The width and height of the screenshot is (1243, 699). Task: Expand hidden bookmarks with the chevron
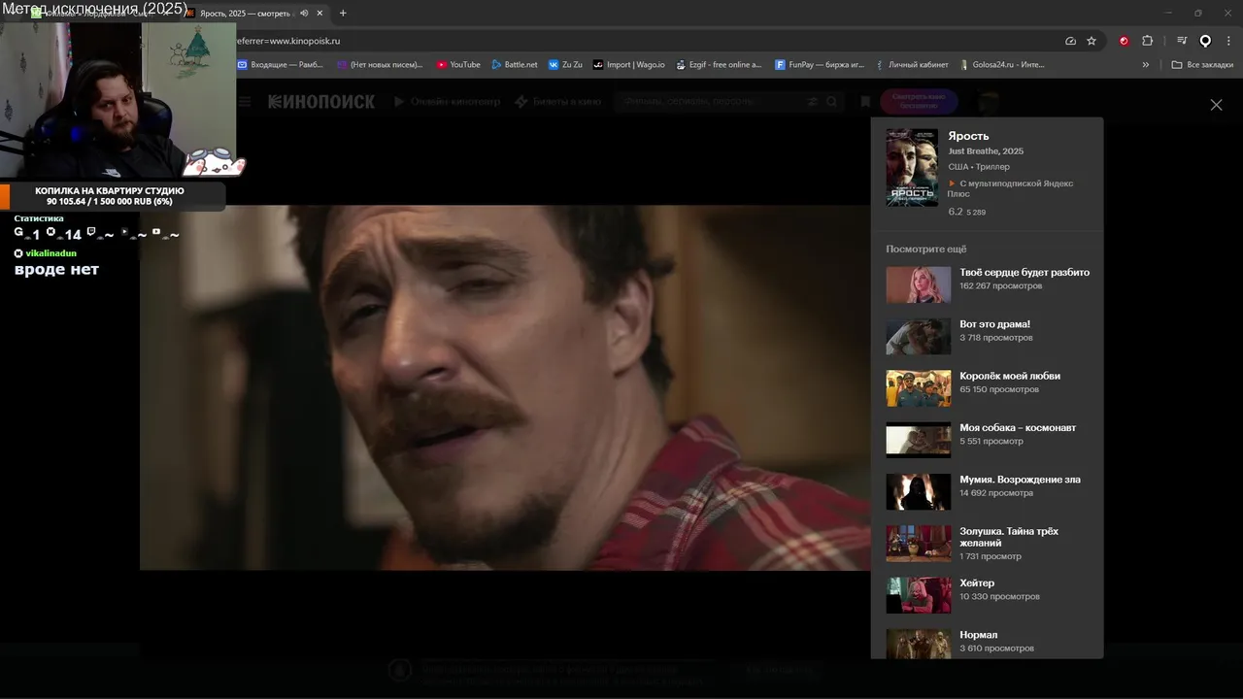tap(1146, 65)
